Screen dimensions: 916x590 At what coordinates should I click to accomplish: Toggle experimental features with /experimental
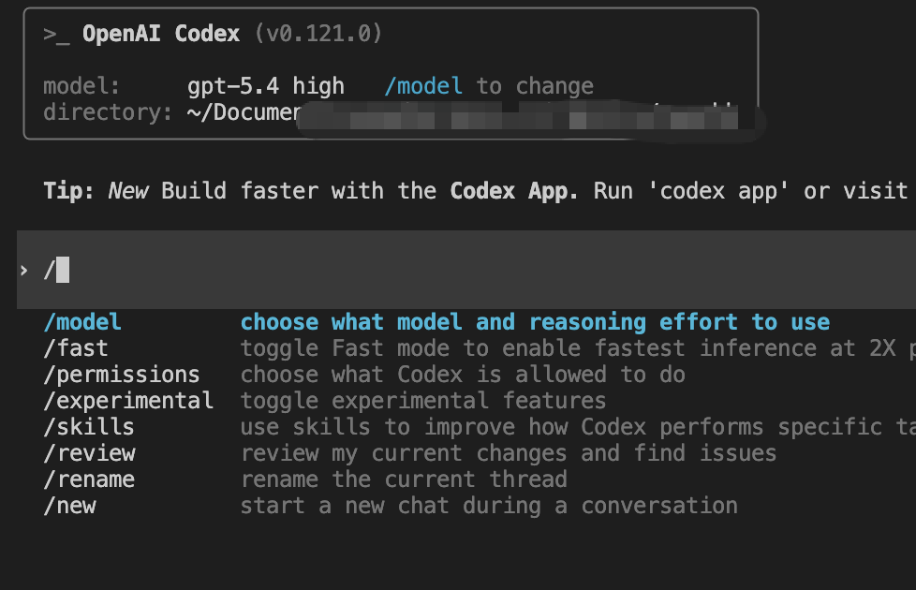click(x=130, y=400)
